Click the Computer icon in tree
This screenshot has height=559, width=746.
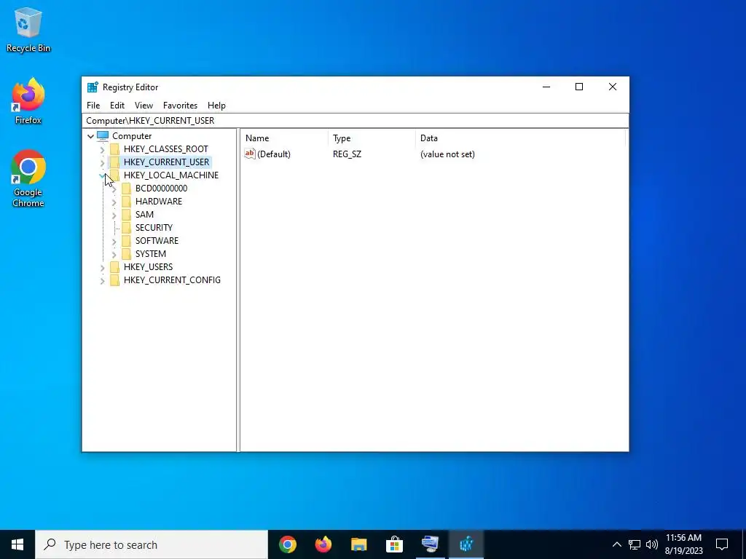(x=103, y=136)
